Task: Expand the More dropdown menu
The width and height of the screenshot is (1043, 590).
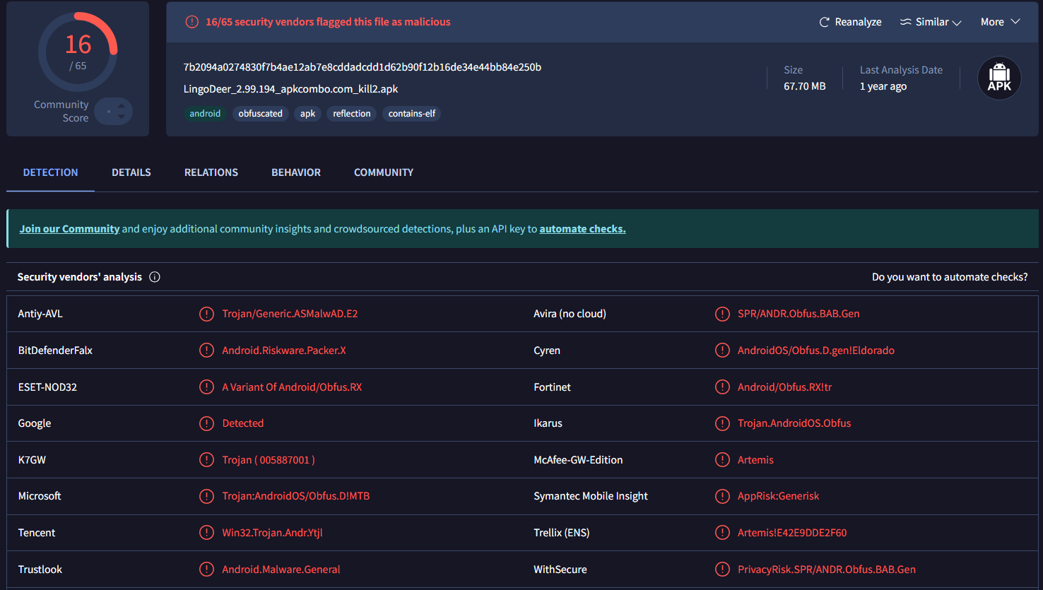Action: click(x=1000, y=22)
